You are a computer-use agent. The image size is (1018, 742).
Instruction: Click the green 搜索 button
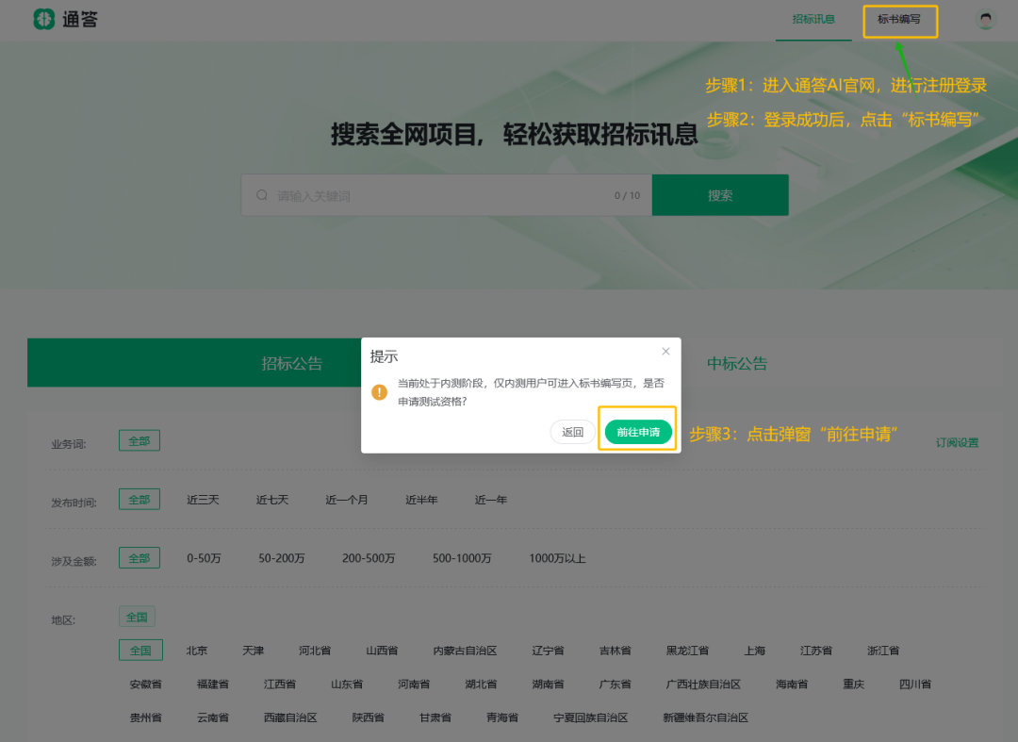point(720,195)
